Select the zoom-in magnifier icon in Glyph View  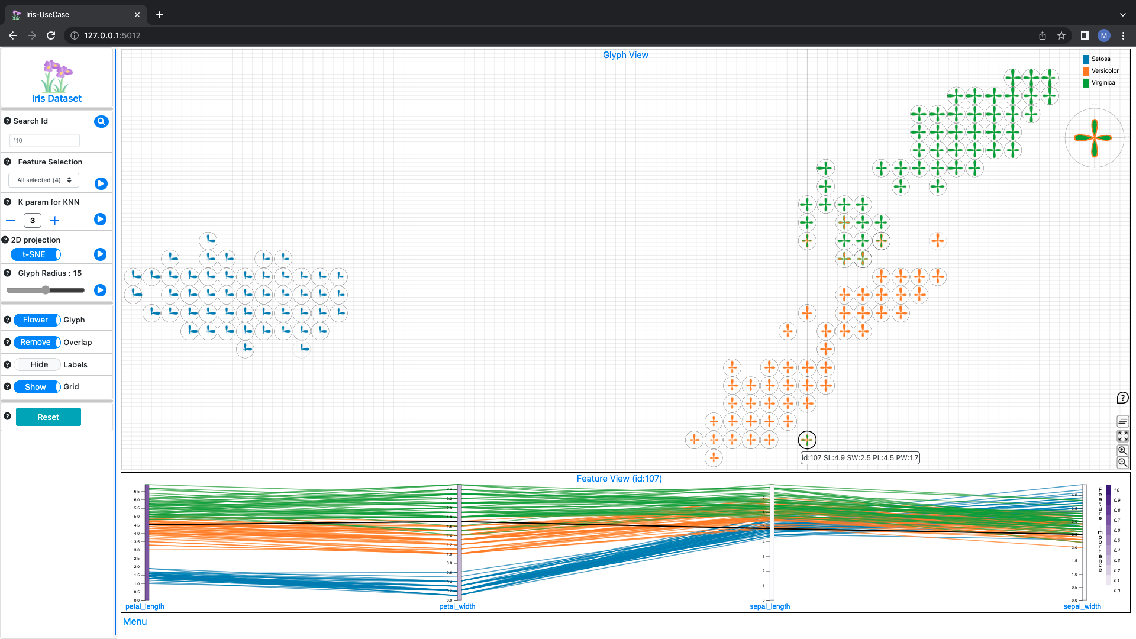coord(1122,450)
